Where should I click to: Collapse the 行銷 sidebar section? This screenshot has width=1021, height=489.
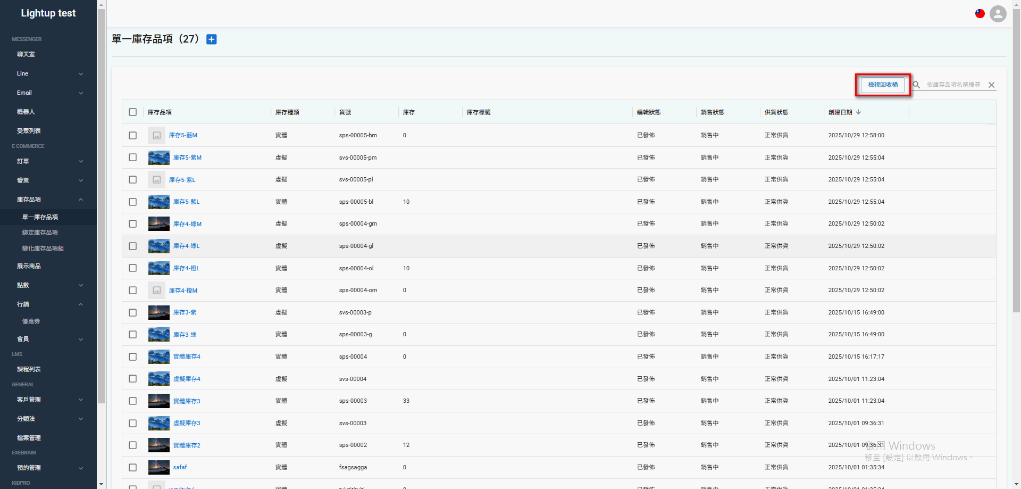[23, 304]
